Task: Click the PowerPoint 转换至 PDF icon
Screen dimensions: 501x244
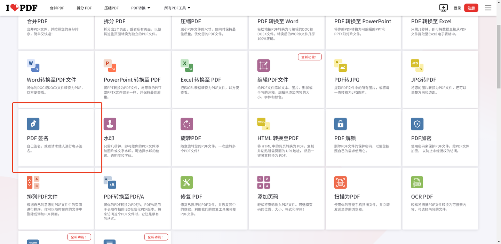Action: pos(110,65)
